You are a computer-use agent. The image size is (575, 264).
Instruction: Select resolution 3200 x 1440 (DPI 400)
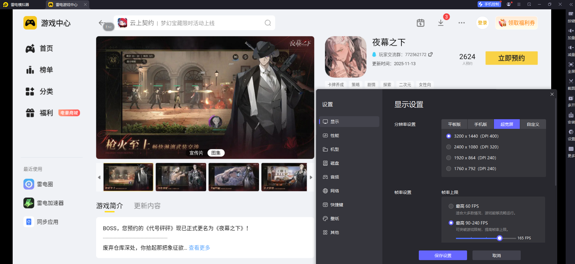pyautogui.click(x=472, y=136)
